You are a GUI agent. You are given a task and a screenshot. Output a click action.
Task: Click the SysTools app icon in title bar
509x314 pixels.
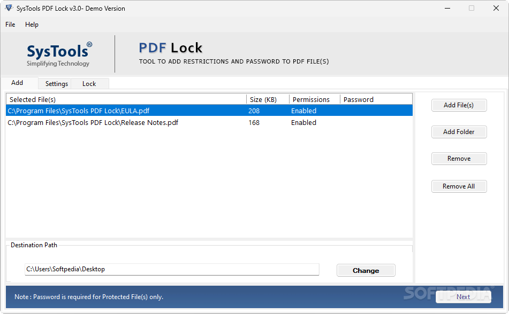point(9,8)
